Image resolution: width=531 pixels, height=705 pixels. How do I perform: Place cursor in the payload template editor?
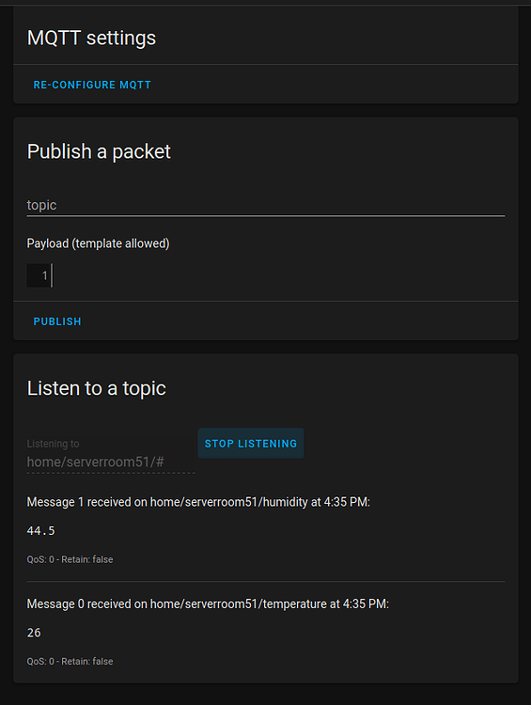click(x=278, y=275)
